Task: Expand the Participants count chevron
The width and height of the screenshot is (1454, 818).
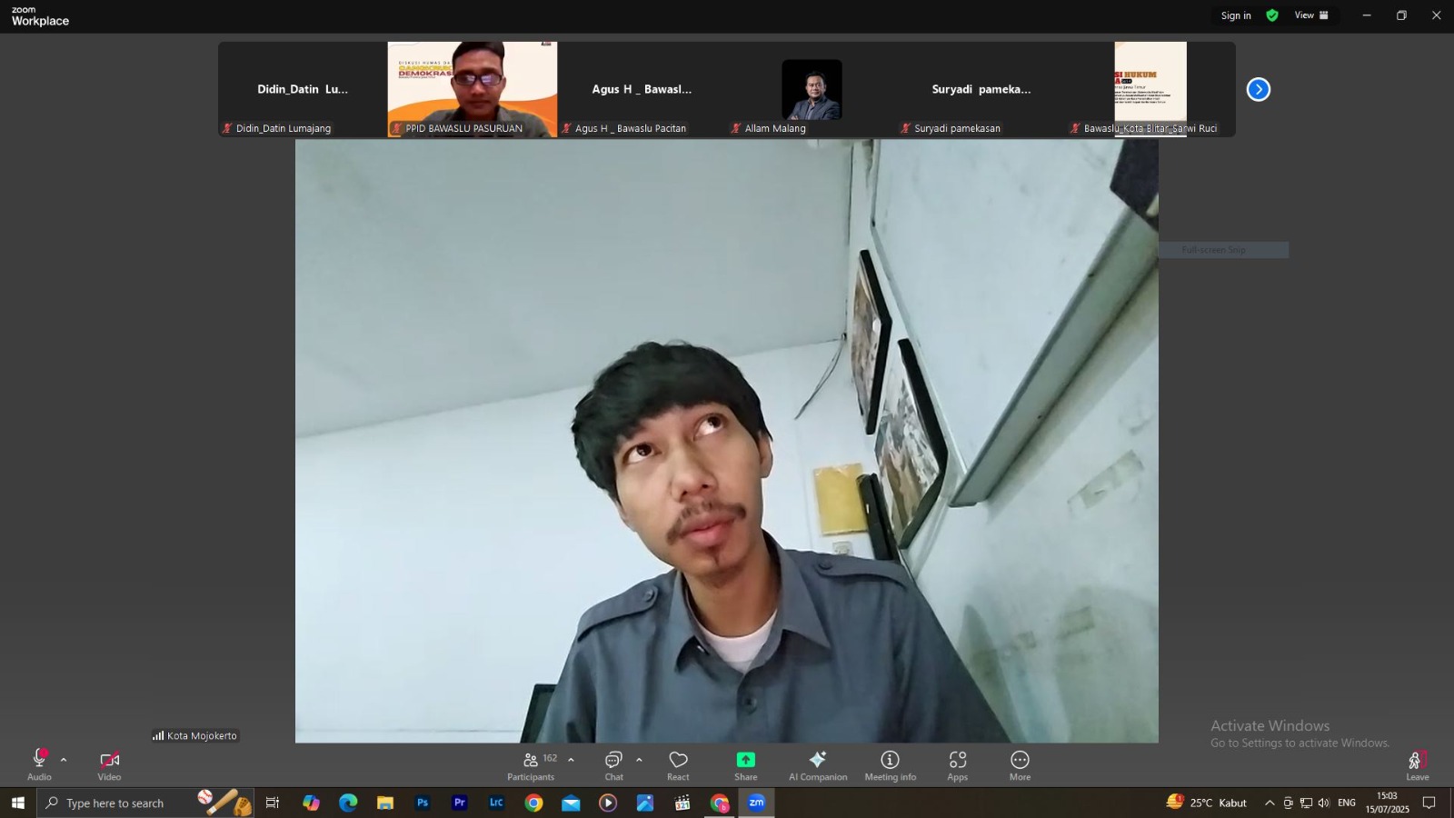Action: pos(571,760)
